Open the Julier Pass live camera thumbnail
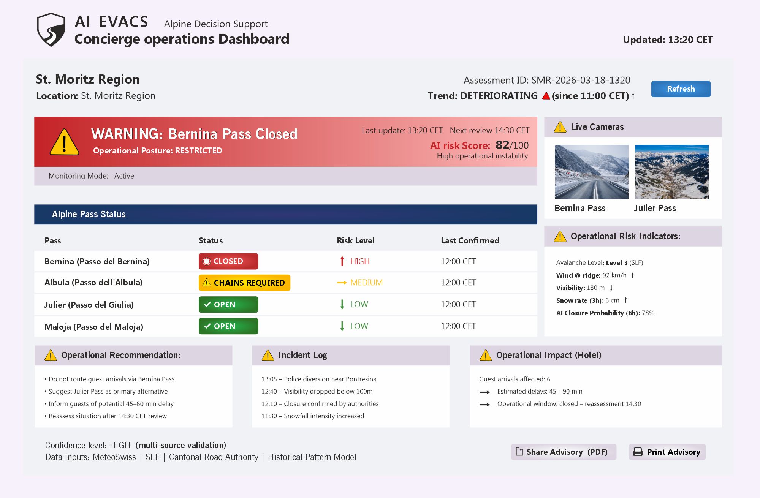760x498 pixels. click(672, 172)
